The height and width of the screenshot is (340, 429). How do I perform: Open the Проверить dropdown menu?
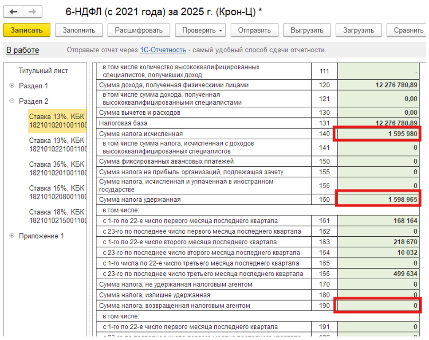point(202,31)
